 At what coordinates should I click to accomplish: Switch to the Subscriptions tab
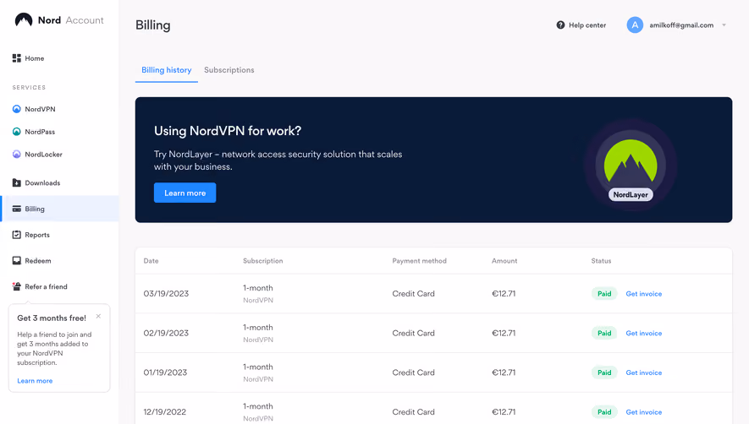tap(229, 70)
